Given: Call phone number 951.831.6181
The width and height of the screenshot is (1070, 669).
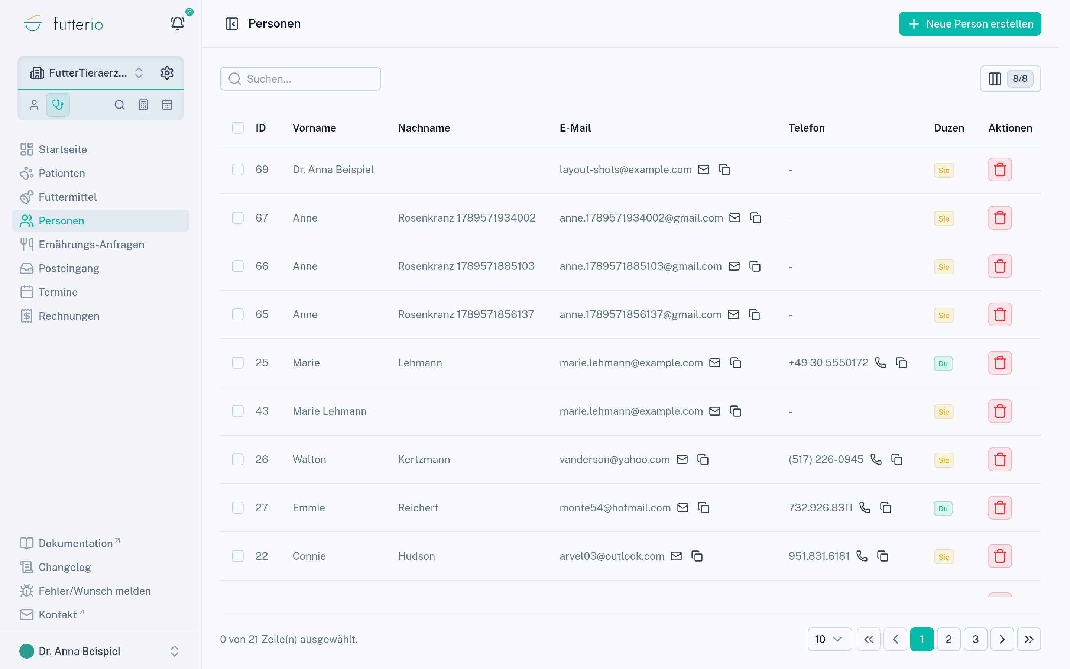Looking at the screenshot, I should click(x=862, y=556).
